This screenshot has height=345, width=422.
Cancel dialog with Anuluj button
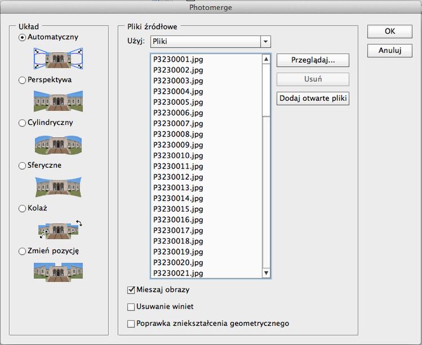click(390, 51)
